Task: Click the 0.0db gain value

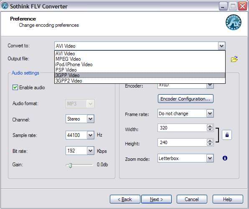Action: coord(102,165)
